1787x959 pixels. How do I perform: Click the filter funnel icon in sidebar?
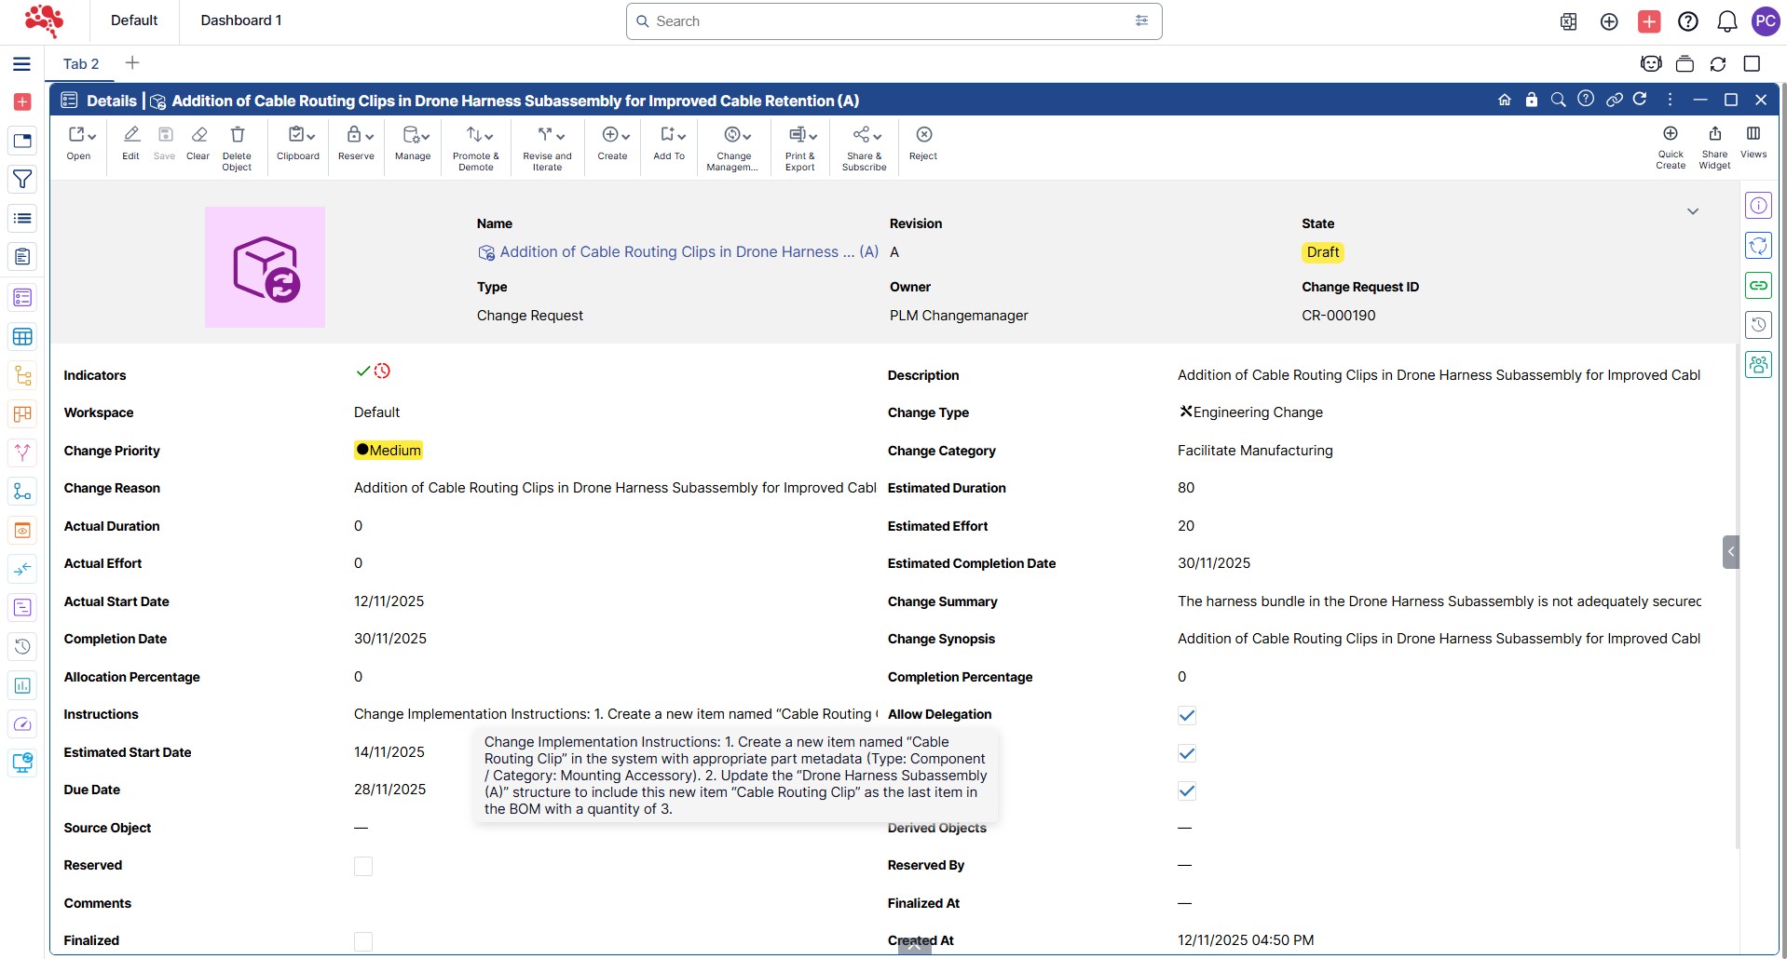pyautogui.click(x=22, y=179)
